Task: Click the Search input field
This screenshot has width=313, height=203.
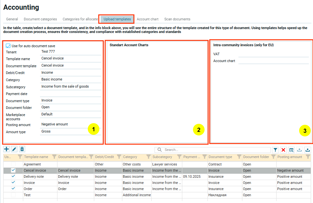Action: click(x=213, y=150)
